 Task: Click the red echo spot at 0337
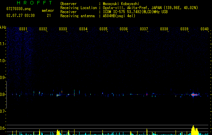tap(147, 94)
